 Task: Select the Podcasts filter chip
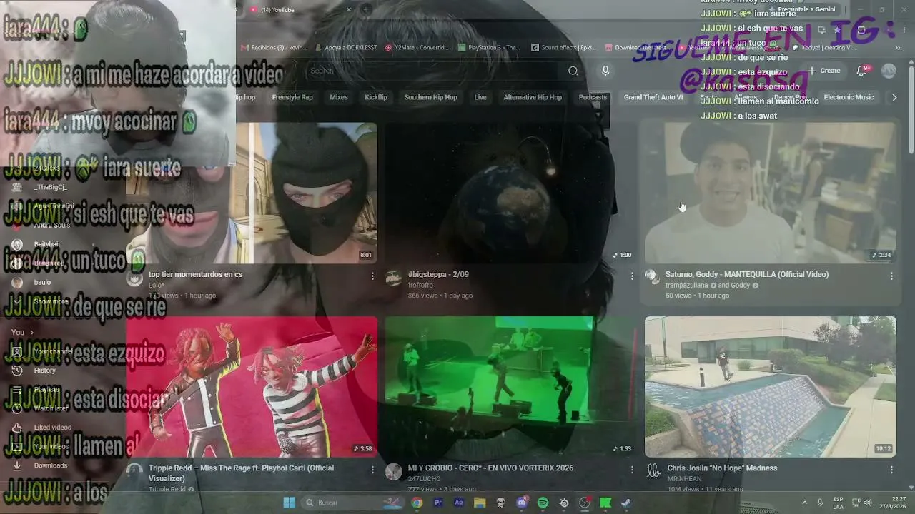(x=593, y=97)
